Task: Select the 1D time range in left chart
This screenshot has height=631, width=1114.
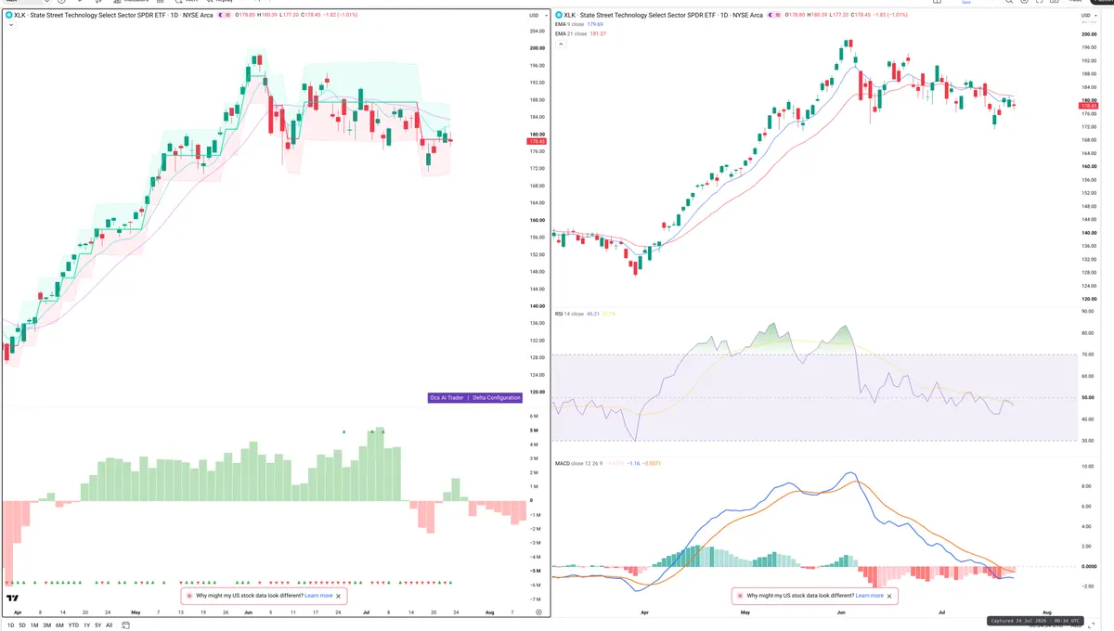Action: point(11,625)
